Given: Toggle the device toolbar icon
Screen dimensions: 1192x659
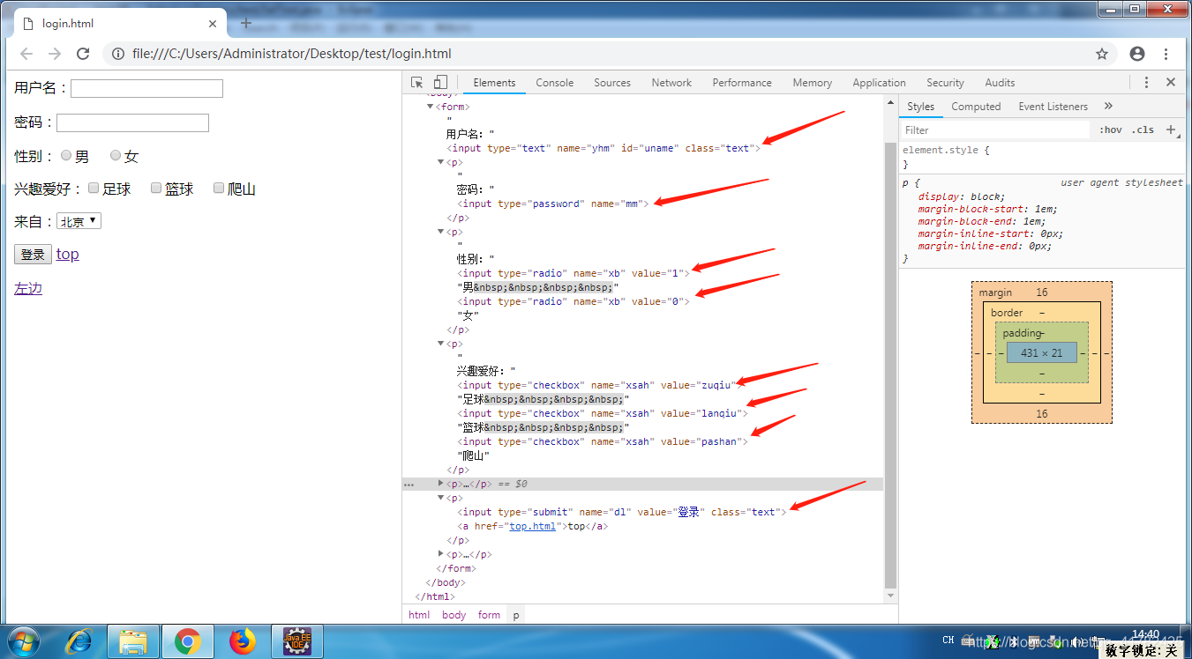Looking at the screenshot, I should [x=440, y=82].
